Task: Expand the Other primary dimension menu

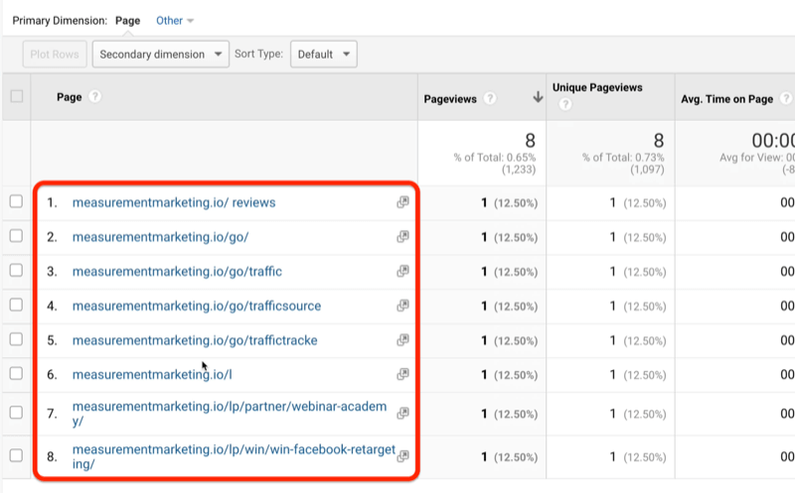Action: pos(175,21)
